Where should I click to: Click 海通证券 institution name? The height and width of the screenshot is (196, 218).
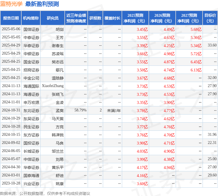pos(31,94)
